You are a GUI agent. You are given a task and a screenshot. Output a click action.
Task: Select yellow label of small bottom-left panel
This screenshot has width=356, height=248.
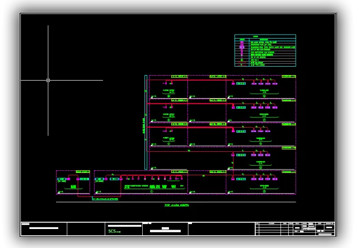82,172
